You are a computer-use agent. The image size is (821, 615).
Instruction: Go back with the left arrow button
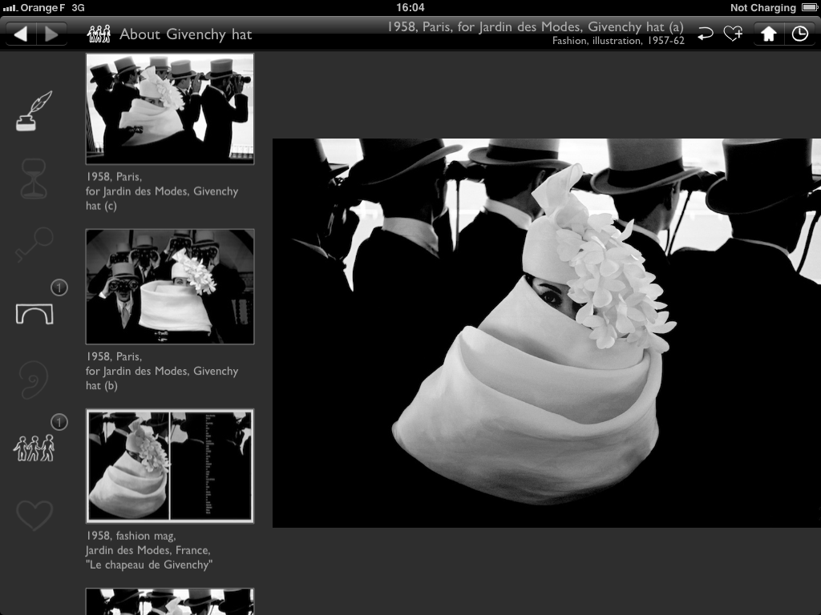[x=20, y=34]
